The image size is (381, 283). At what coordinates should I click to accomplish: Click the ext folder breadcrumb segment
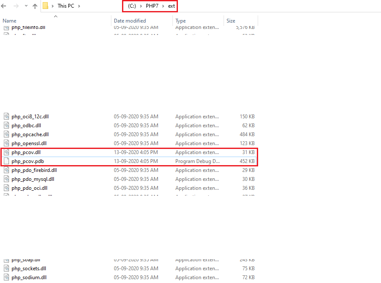pos(172,6)
